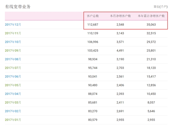This screenshot has width=171, height=126.
Task: Open the 2017年09月 entry
Action: coord(13,51)
